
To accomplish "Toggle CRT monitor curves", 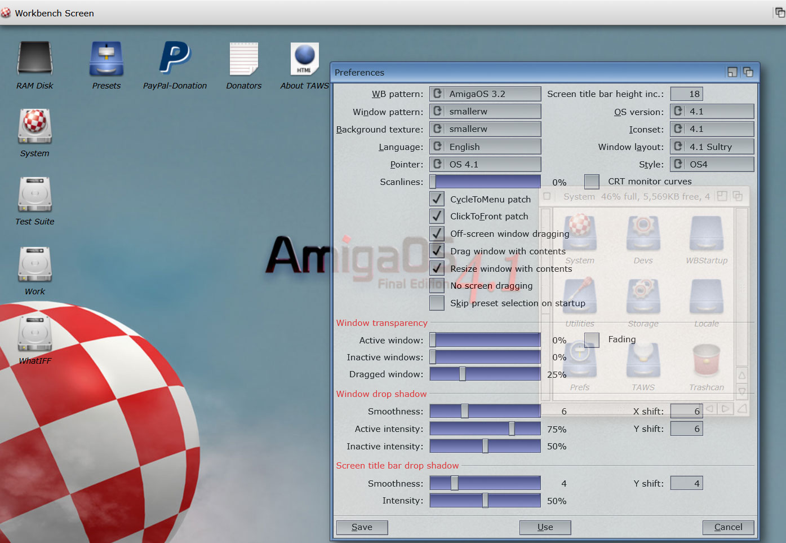I will pos(591,181).
